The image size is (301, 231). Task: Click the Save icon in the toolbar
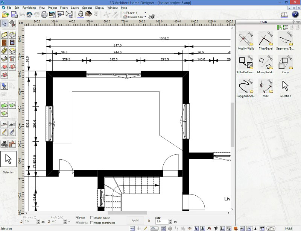[x=14, y=15]
